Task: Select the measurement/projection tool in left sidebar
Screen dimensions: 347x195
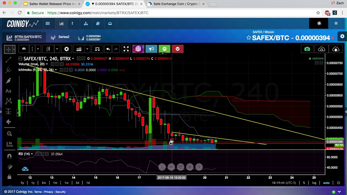Action: click(x=8, y=111)
